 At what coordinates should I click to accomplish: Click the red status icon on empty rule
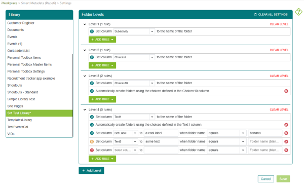92,150
